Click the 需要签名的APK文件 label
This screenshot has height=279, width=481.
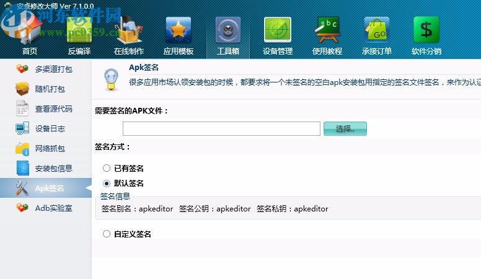click(131, 110)
